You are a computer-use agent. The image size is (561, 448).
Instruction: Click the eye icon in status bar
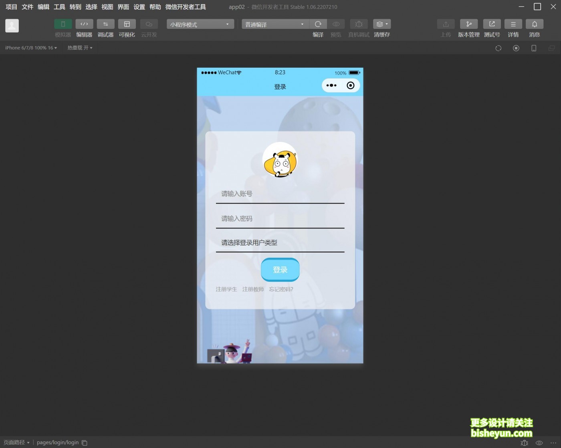(x=539, y=443)
